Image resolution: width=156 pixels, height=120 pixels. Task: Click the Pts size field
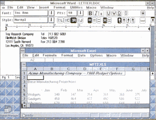pos(72,13)
